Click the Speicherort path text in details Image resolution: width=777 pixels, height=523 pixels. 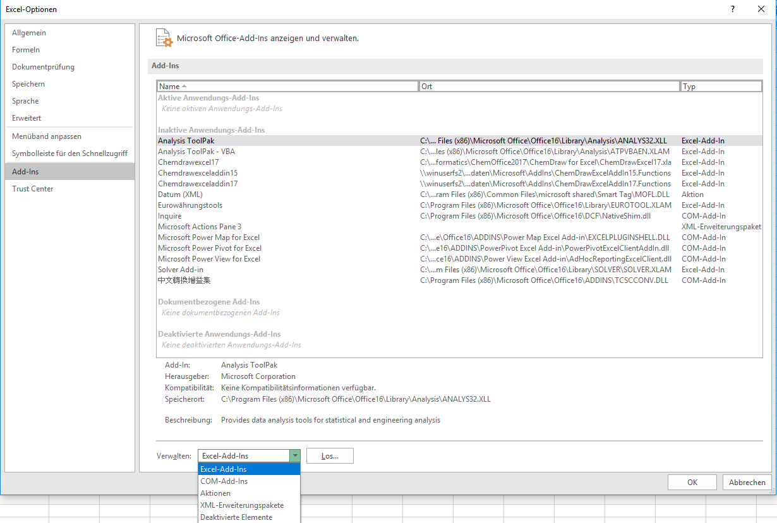356,399
